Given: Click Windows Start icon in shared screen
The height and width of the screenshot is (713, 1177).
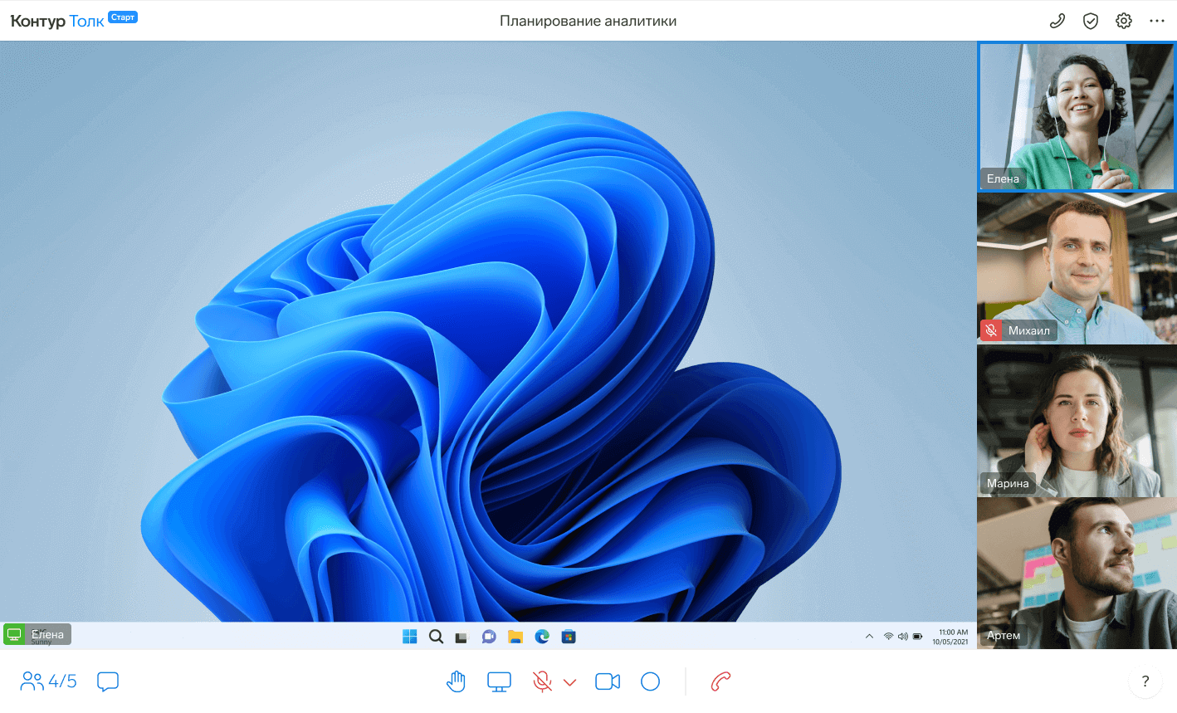Looking at the screenshot, I should pyautogui.click(x=409, y=637).
